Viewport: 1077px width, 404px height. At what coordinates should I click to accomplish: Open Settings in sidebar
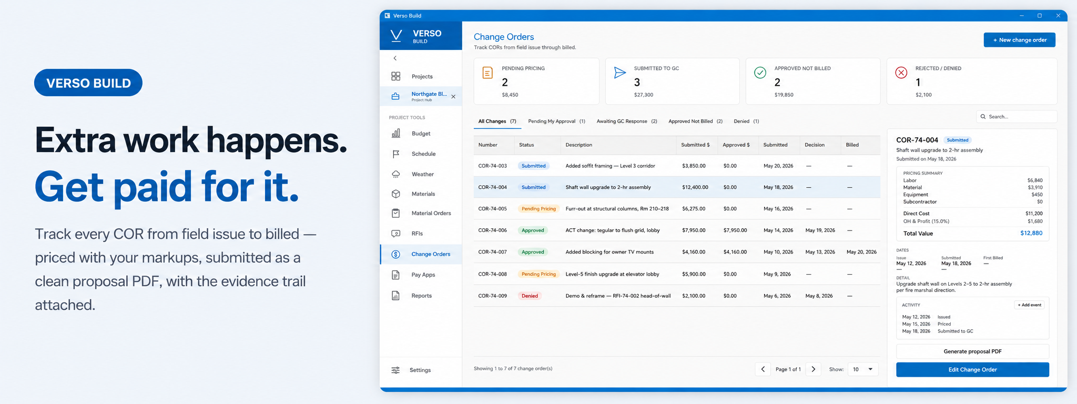click(420, 370)
